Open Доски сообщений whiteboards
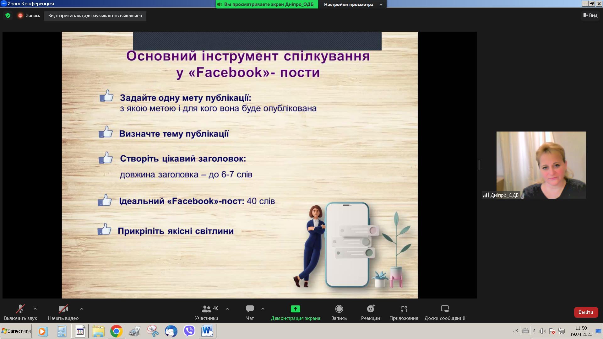Viewport: 603px width, 339px height. pos(445,313)
